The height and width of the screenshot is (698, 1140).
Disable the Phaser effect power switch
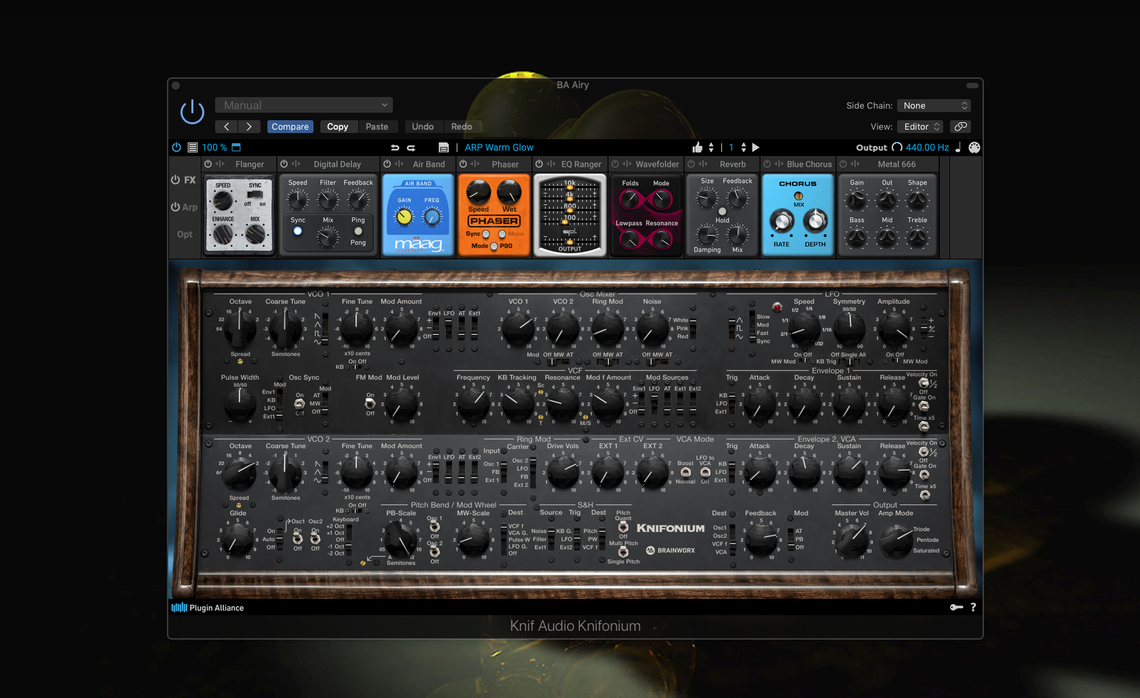coord(463,164)
